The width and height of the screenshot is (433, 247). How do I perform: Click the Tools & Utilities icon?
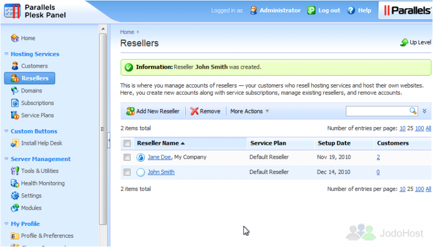tap(15, 171)
